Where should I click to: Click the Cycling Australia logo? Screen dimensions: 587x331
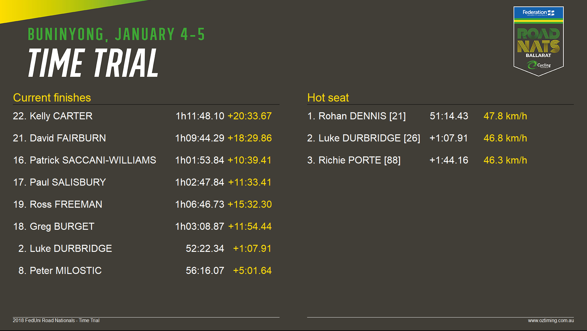(539, 65)
